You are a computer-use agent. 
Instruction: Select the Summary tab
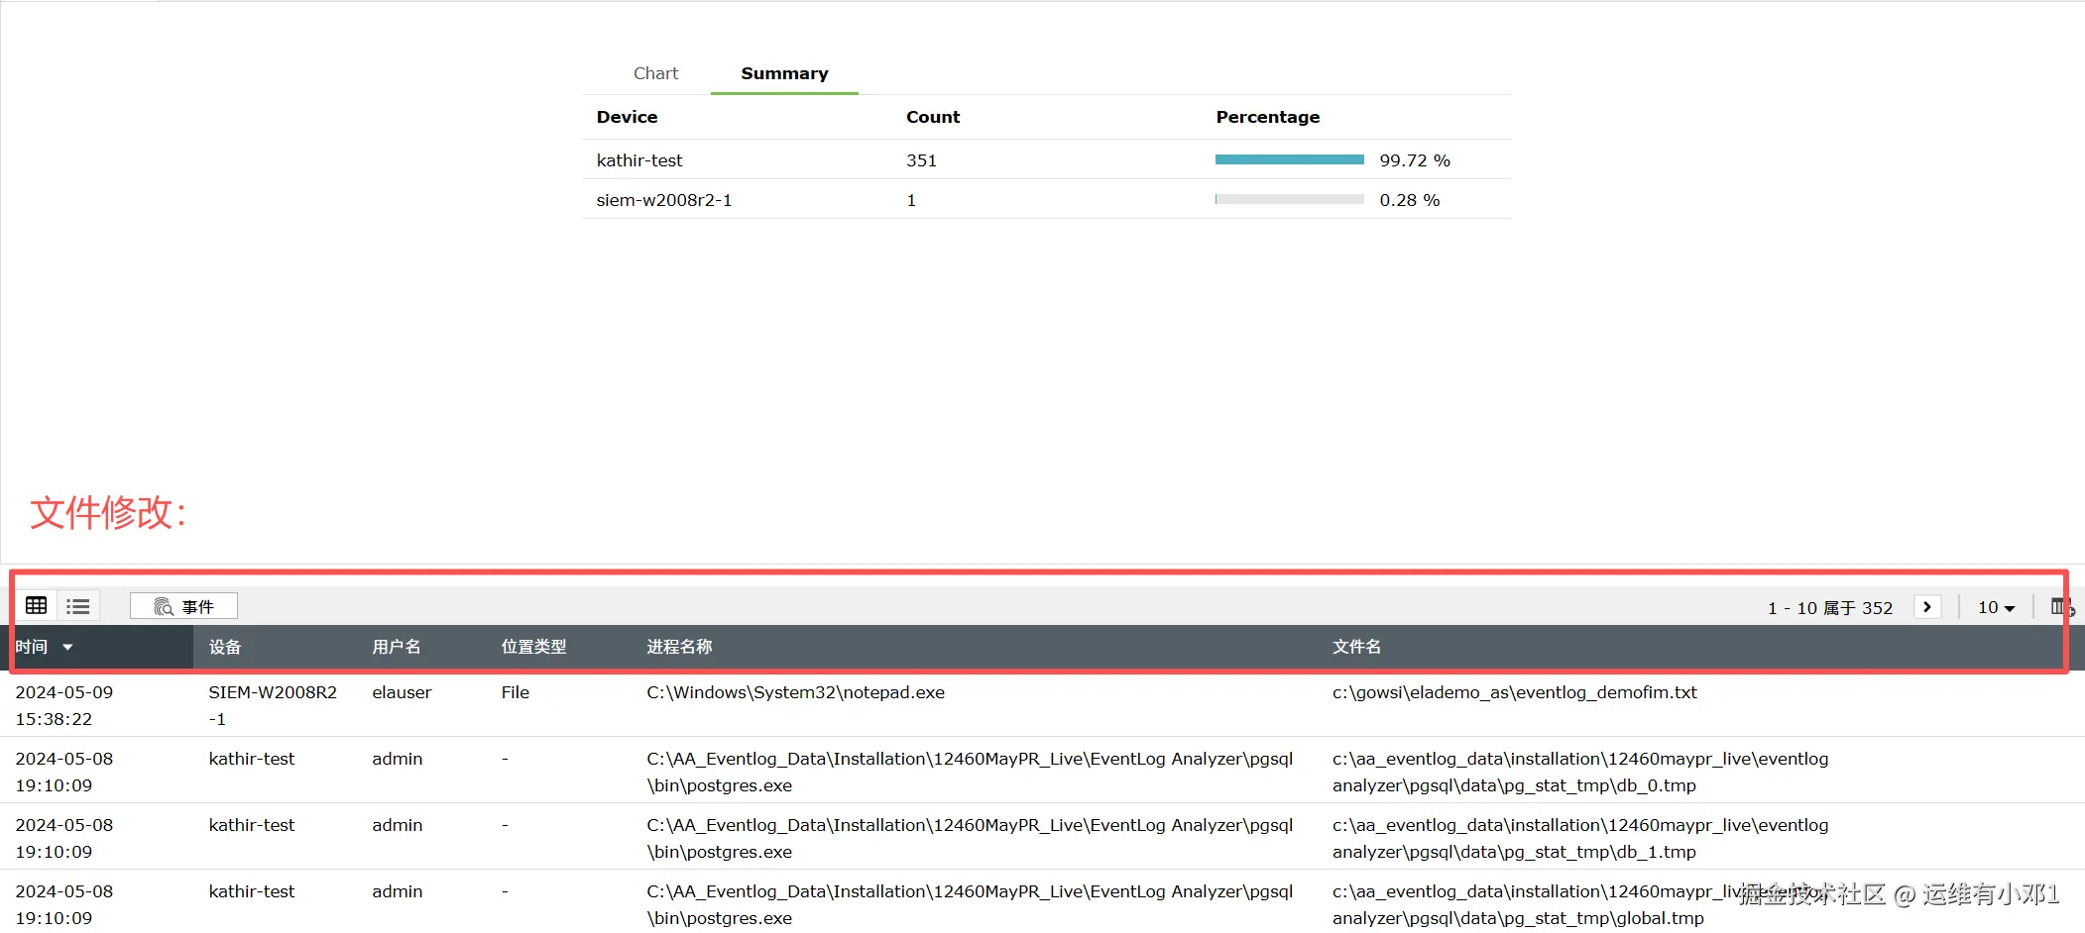coord(784,73)
